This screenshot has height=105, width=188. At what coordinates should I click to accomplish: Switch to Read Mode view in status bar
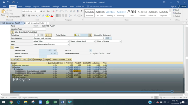(x=152, y=97)
